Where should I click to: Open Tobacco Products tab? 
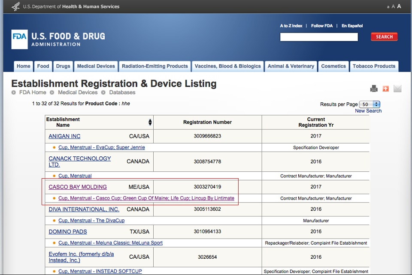pos(374,66)
